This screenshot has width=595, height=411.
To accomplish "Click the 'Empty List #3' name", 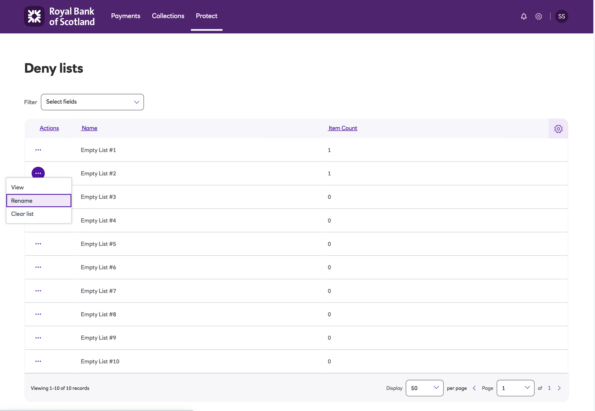I will 98,197.
